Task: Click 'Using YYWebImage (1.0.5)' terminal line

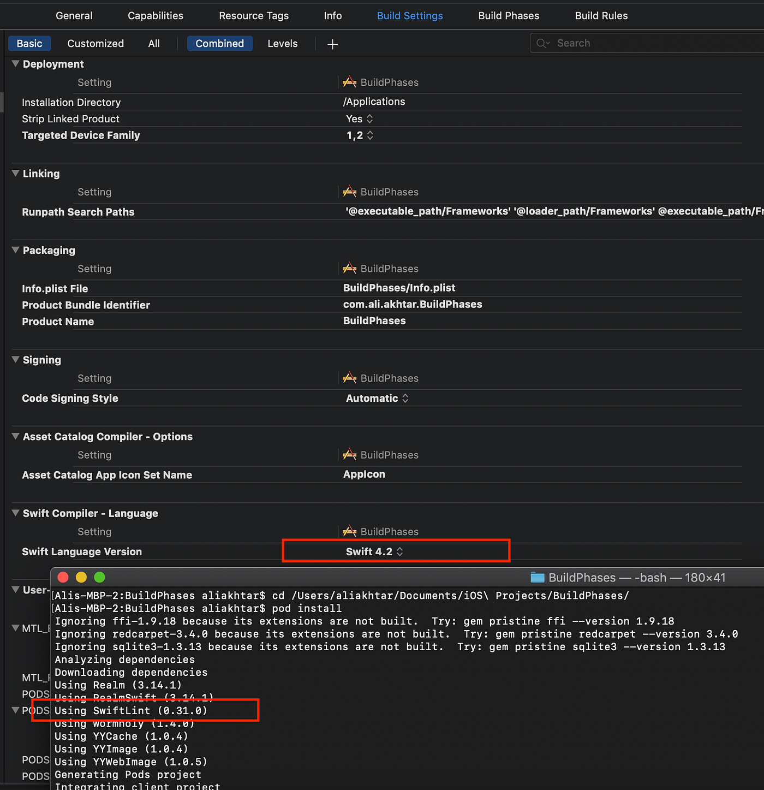Action: tap(131, 762)
